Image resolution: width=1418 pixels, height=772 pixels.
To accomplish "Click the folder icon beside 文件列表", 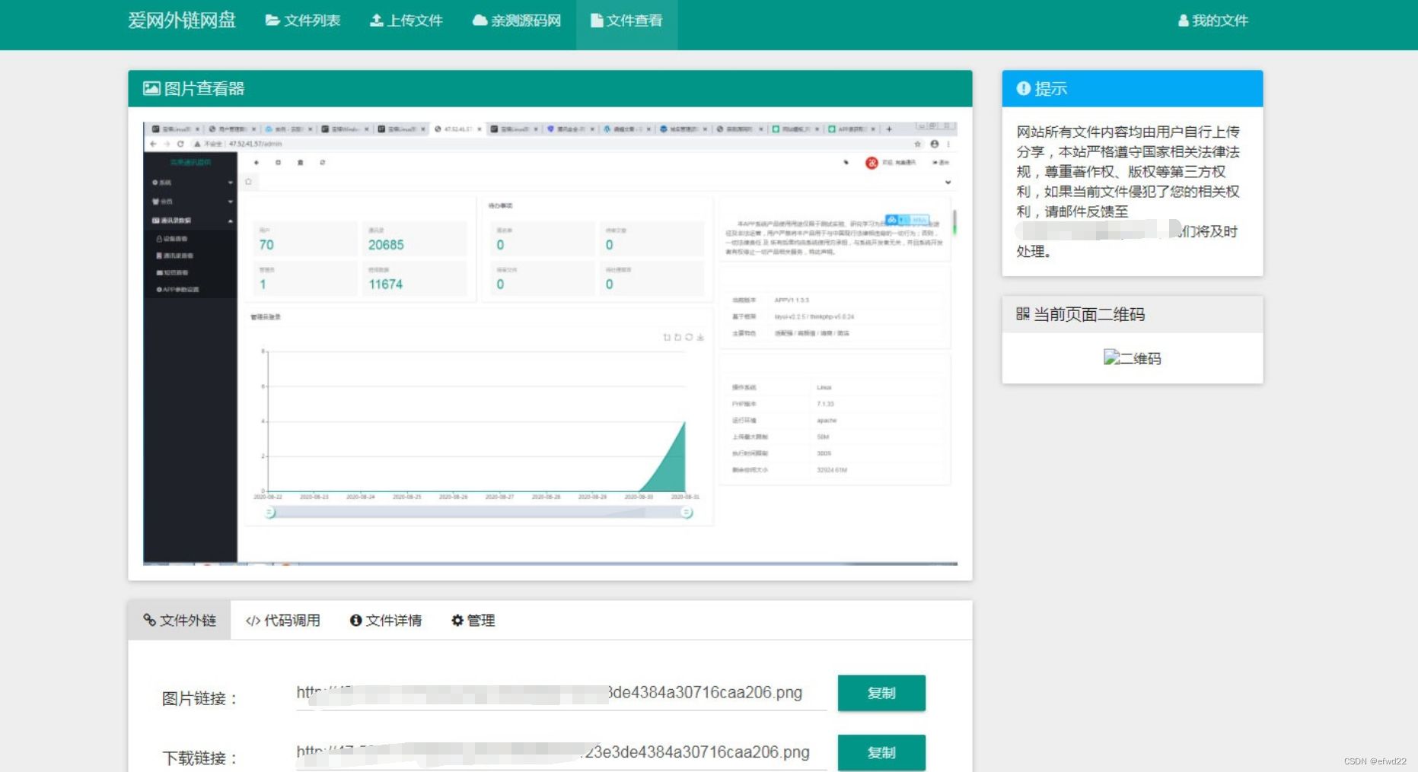I will tap(272, 21).
